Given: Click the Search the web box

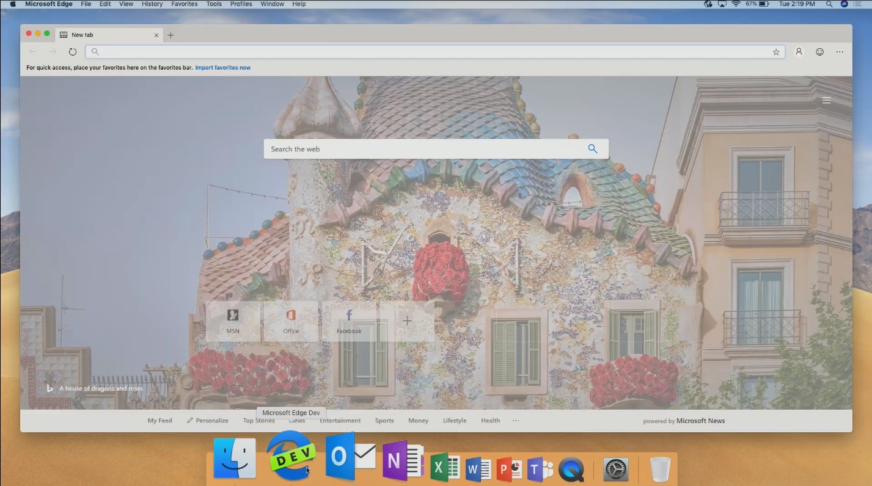Looking at the screenshot, I should pos(436,149).
